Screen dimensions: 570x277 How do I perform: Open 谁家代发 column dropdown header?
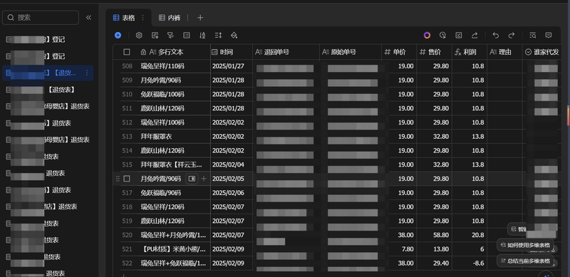(542, 52)
